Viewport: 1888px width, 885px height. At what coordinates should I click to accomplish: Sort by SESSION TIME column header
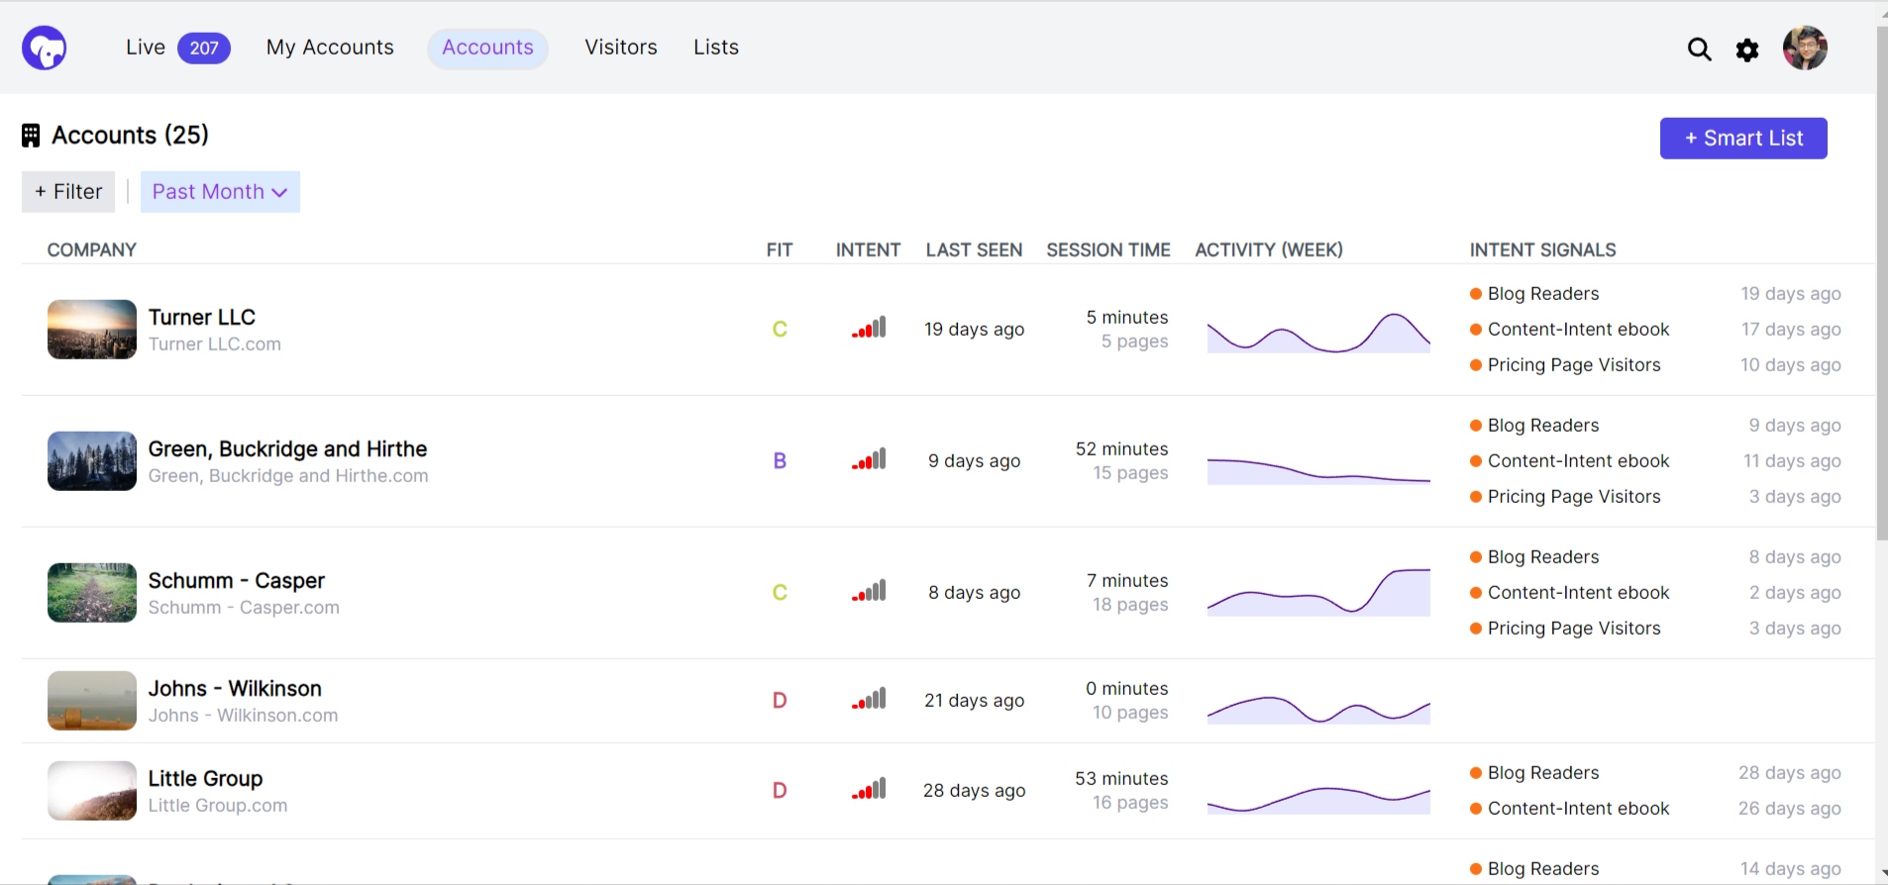click(x=1108, y=250)
